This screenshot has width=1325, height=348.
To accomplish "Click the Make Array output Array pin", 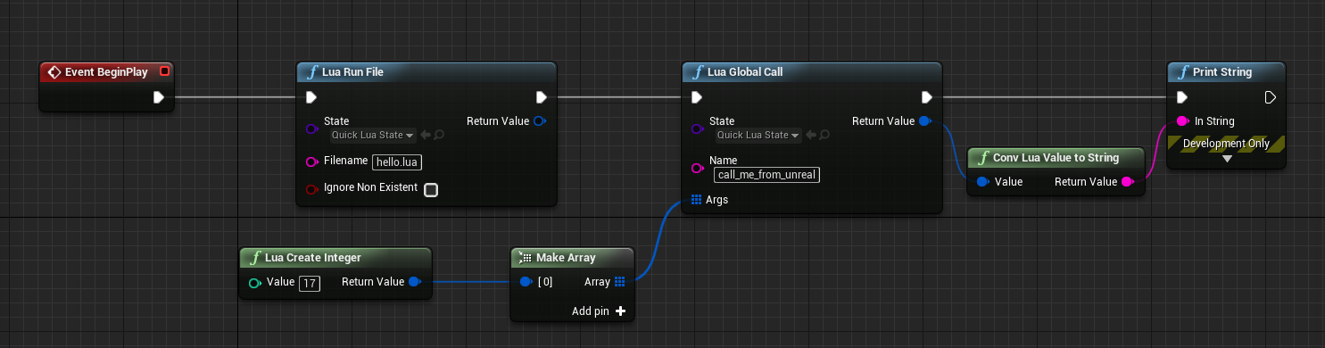I will point(620,282).
